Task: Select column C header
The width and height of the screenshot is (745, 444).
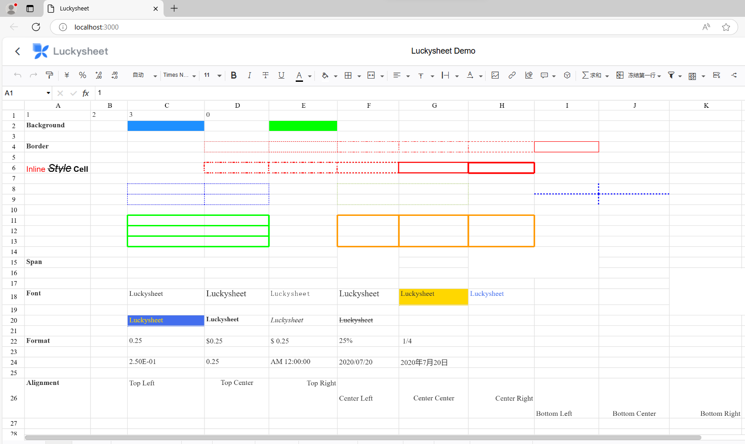Action: [x=166, y=105]
